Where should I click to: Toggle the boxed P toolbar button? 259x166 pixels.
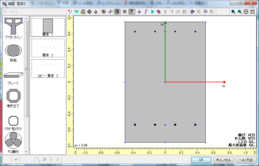point(132,12)
